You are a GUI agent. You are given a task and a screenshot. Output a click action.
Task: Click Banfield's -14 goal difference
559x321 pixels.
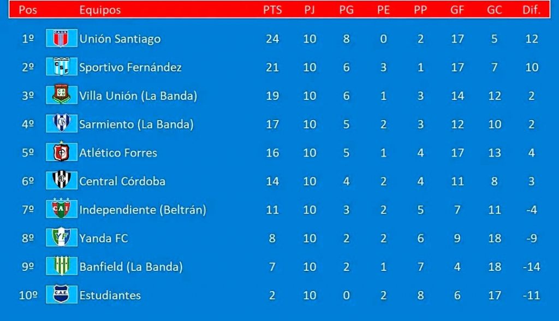531,267
